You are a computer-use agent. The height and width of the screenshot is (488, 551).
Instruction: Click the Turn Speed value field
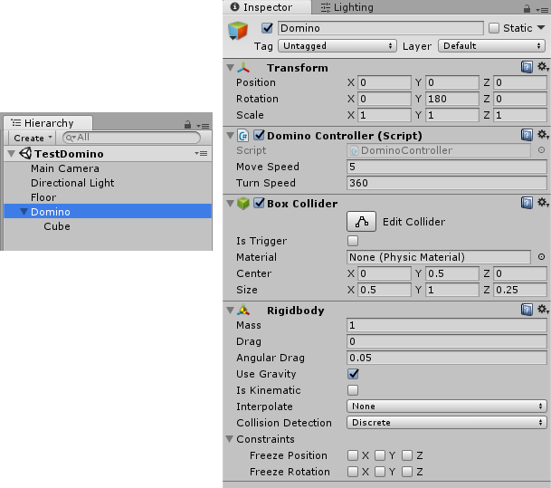[447, 183]
